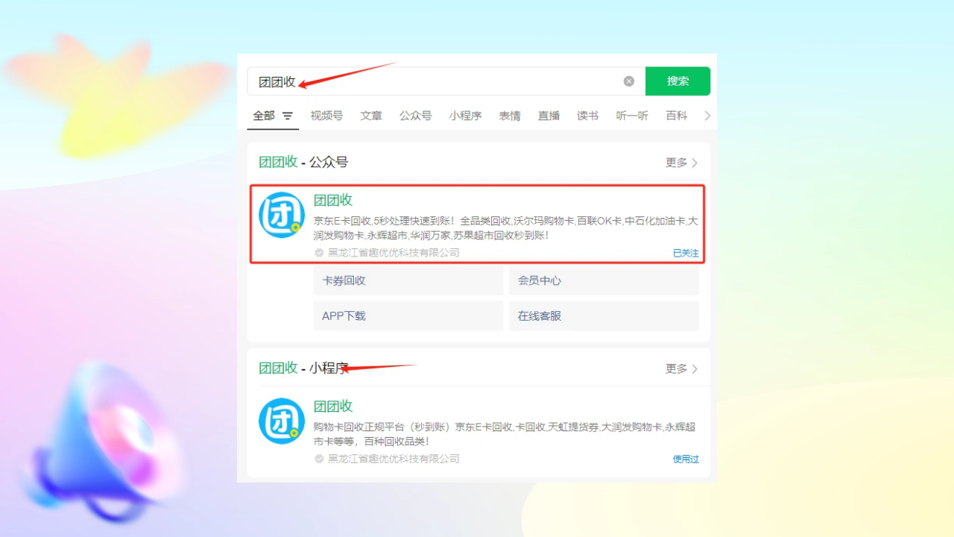Switch to the 直播 tab
The image size is (954, 537).
(549, 116)
